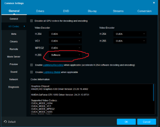Image resolution: width=160 pixels, height=127 pixels.
Task: Open the Diagnosis sidebar section
Action: 14,87
